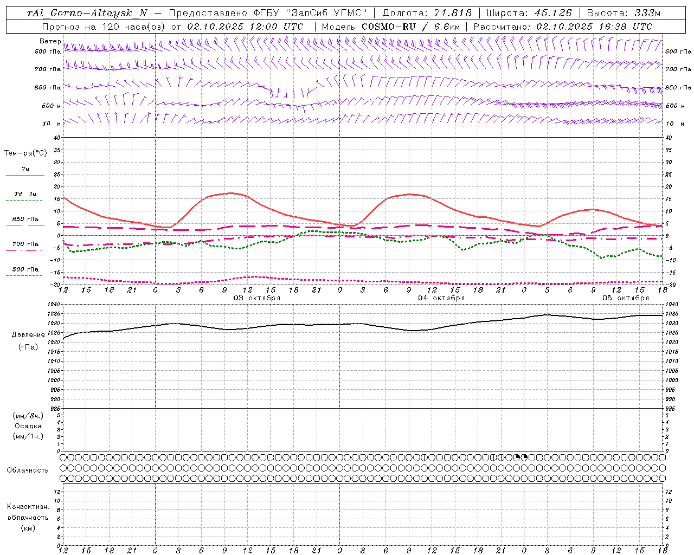The height and width of the screenshot is (555, 694).
Task: Click the 10 м wind level label
Action: tap(52, 124)
